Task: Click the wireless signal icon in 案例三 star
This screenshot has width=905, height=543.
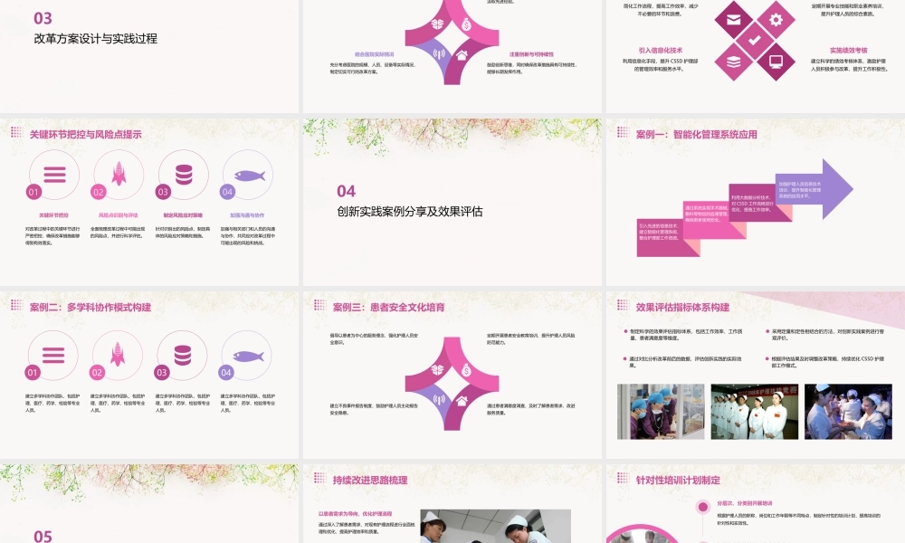Action: pyautogui.click(x=439, y=399)
